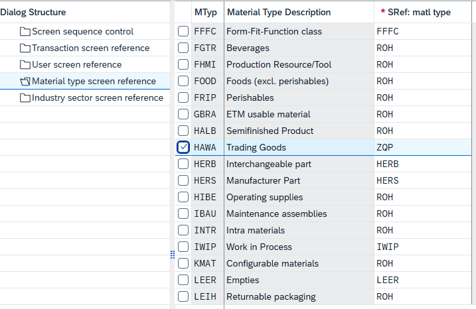Image resolution: width=476 pixels, height=309 pixels.
Task: Open Industry sector screen reference node
Action: point(97,98)
